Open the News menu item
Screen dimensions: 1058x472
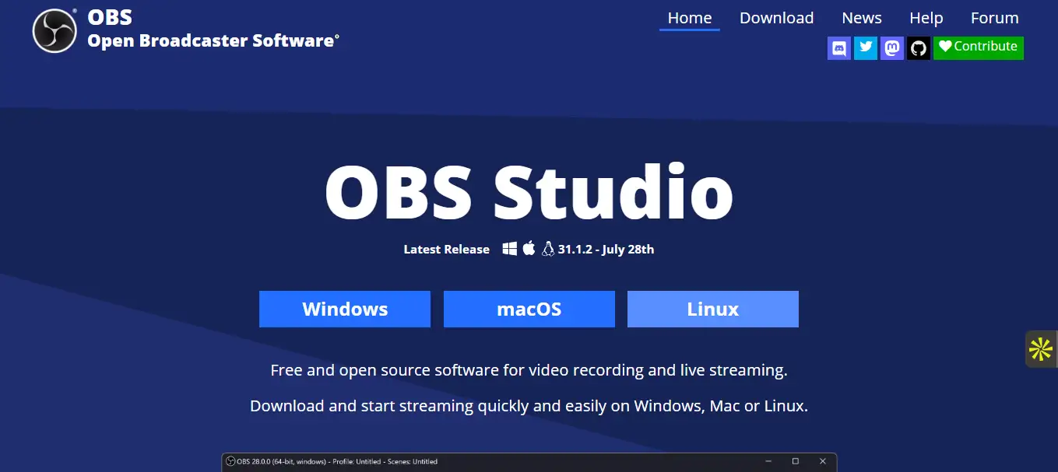(861, 18)
